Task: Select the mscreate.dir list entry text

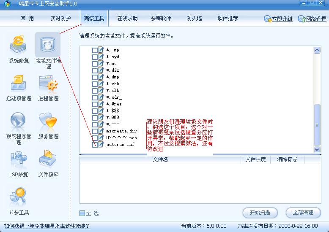Action: 121,131
